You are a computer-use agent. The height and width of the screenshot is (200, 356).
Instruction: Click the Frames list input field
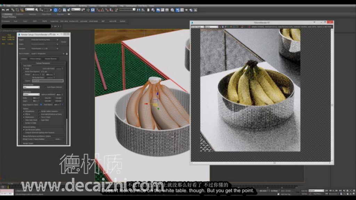(x=48, y=81)
